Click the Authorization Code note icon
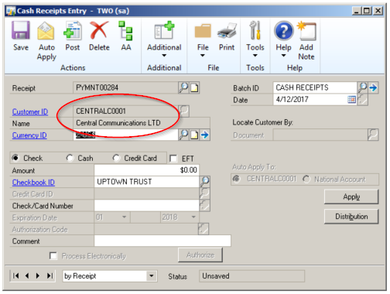 [204, 229]
